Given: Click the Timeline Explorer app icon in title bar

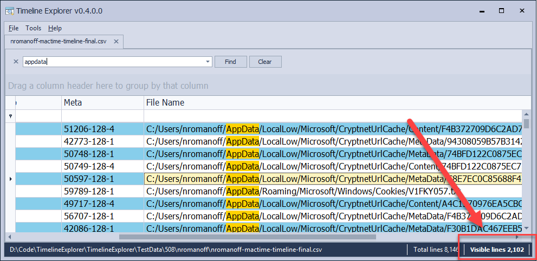Looking at the screenshot, I should click(x=9, y=11).
